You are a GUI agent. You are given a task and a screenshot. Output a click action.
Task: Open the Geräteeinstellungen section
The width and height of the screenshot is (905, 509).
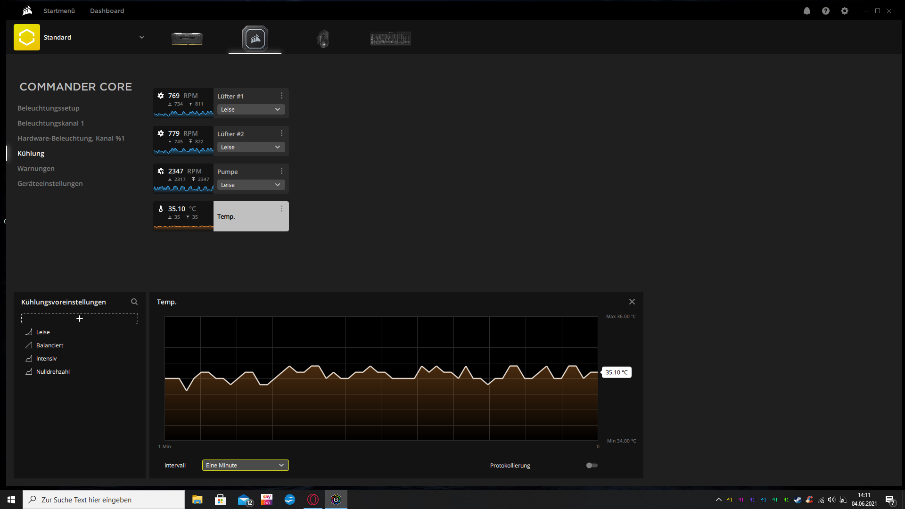coord(50,183)
